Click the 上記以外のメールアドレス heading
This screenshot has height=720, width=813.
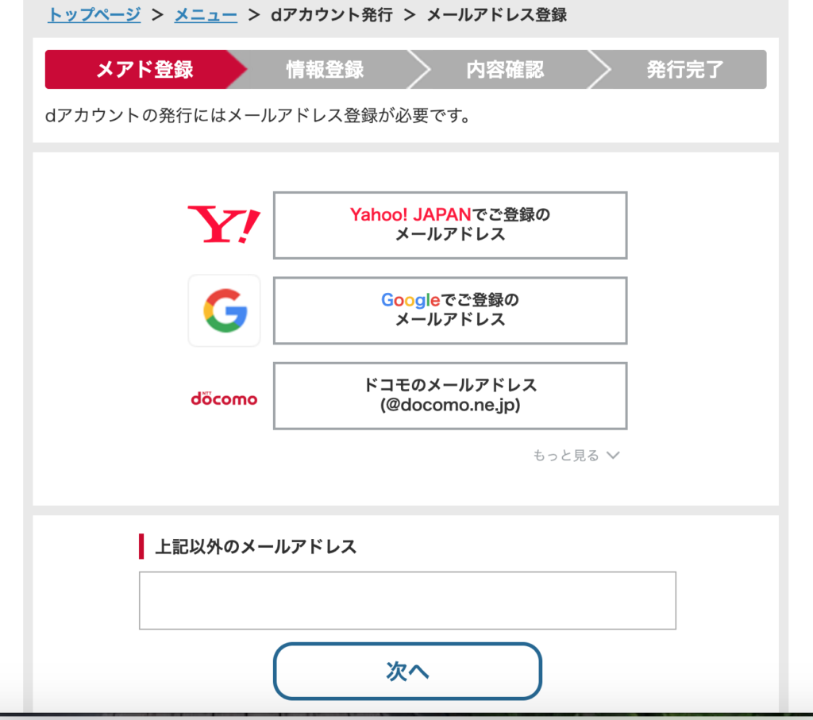pyautogui.click(x=256, y=546)
